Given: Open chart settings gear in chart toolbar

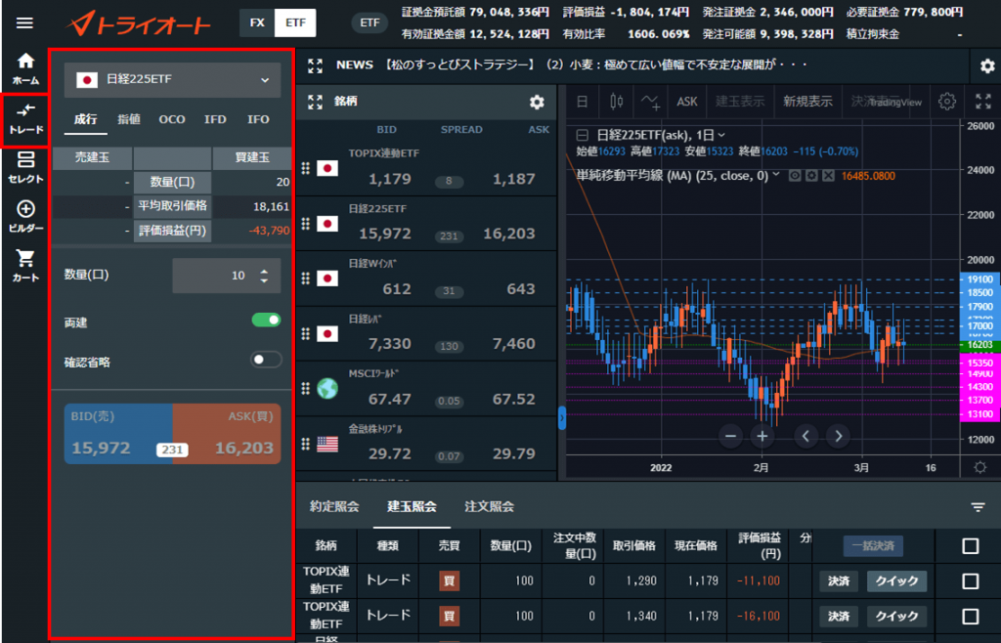Looking at the screenshot, I should (x=946, y=102).
